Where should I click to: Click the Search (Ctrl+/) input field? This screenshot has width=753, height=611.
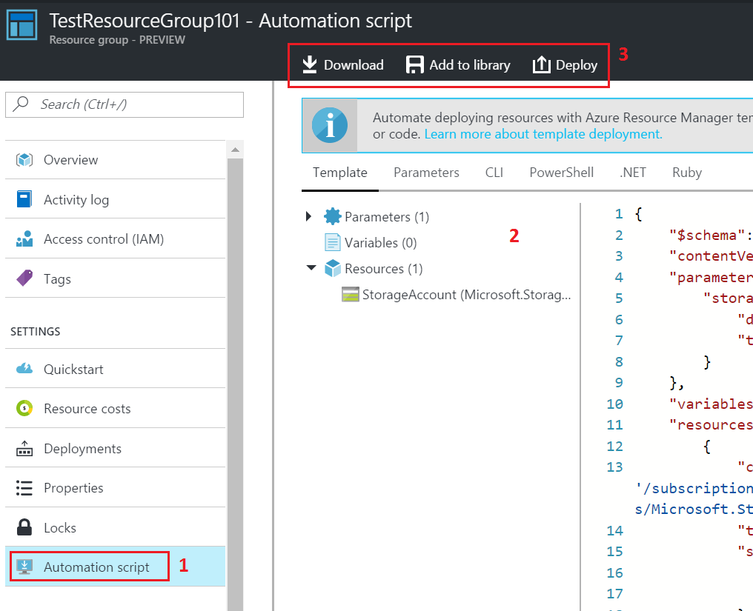(125, 104)
